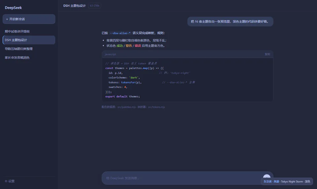Click the code line const themes = palettes.map
Image resolution: width=317 pixels, height=189 pixels.
pos(134,68)
